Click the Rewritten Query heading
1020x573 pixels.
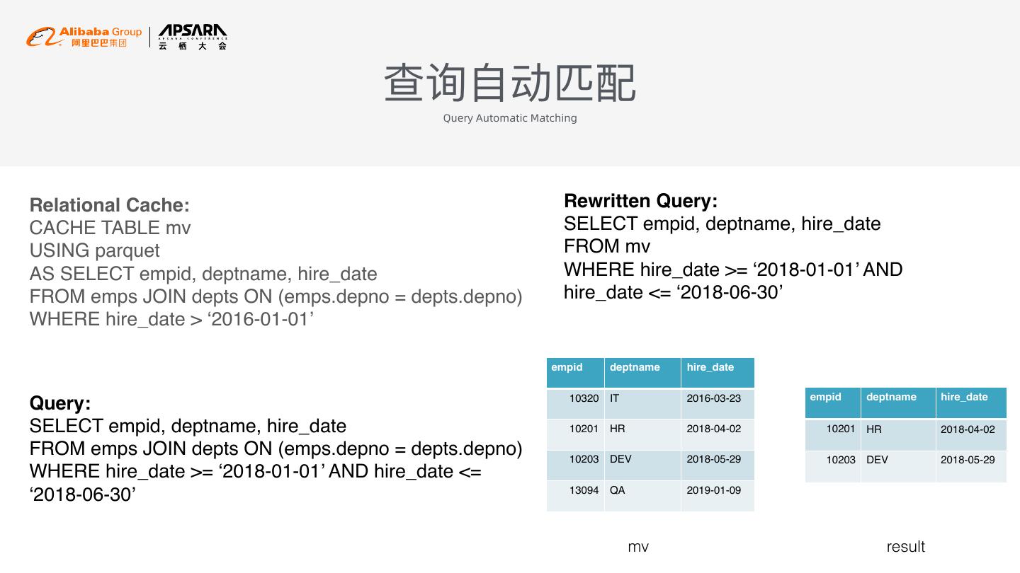point(640,201)
